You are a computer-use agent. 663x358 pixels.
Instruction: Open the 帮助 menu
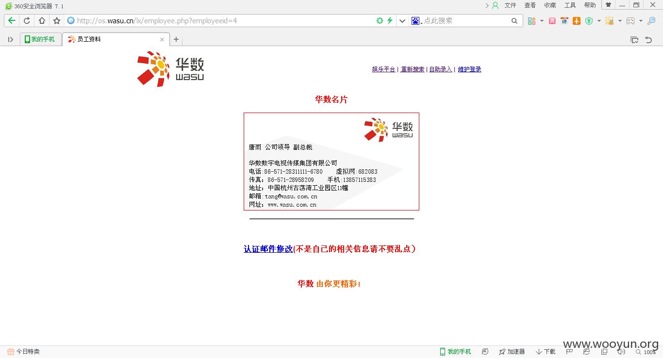point(590,5)
